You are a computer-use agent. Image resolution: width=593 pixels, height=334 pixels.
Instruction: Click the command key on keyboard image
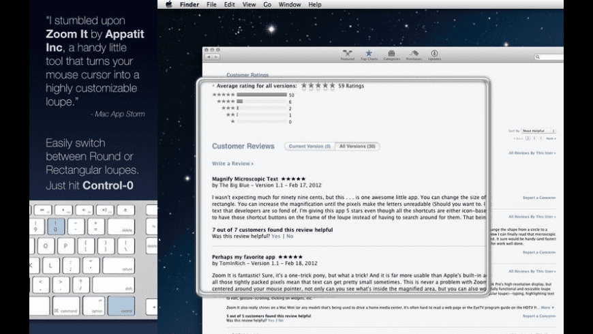pos(66,305)
